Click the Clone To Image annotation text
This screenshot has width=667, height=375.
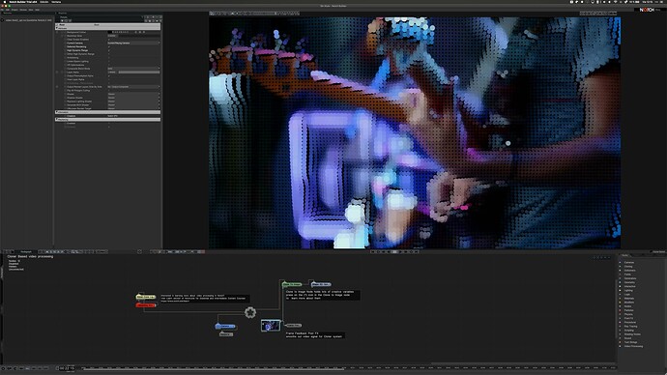pyautogui.click(x=322, y=295)
